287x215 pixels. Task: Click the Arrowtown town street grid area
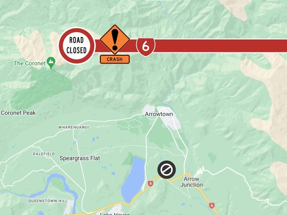170,118
